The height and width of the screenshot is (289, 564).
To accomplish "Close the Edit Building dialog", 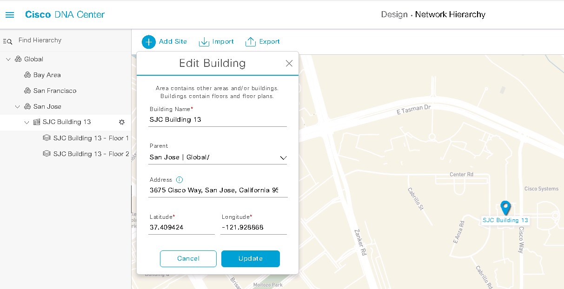I will coord(289,64).
